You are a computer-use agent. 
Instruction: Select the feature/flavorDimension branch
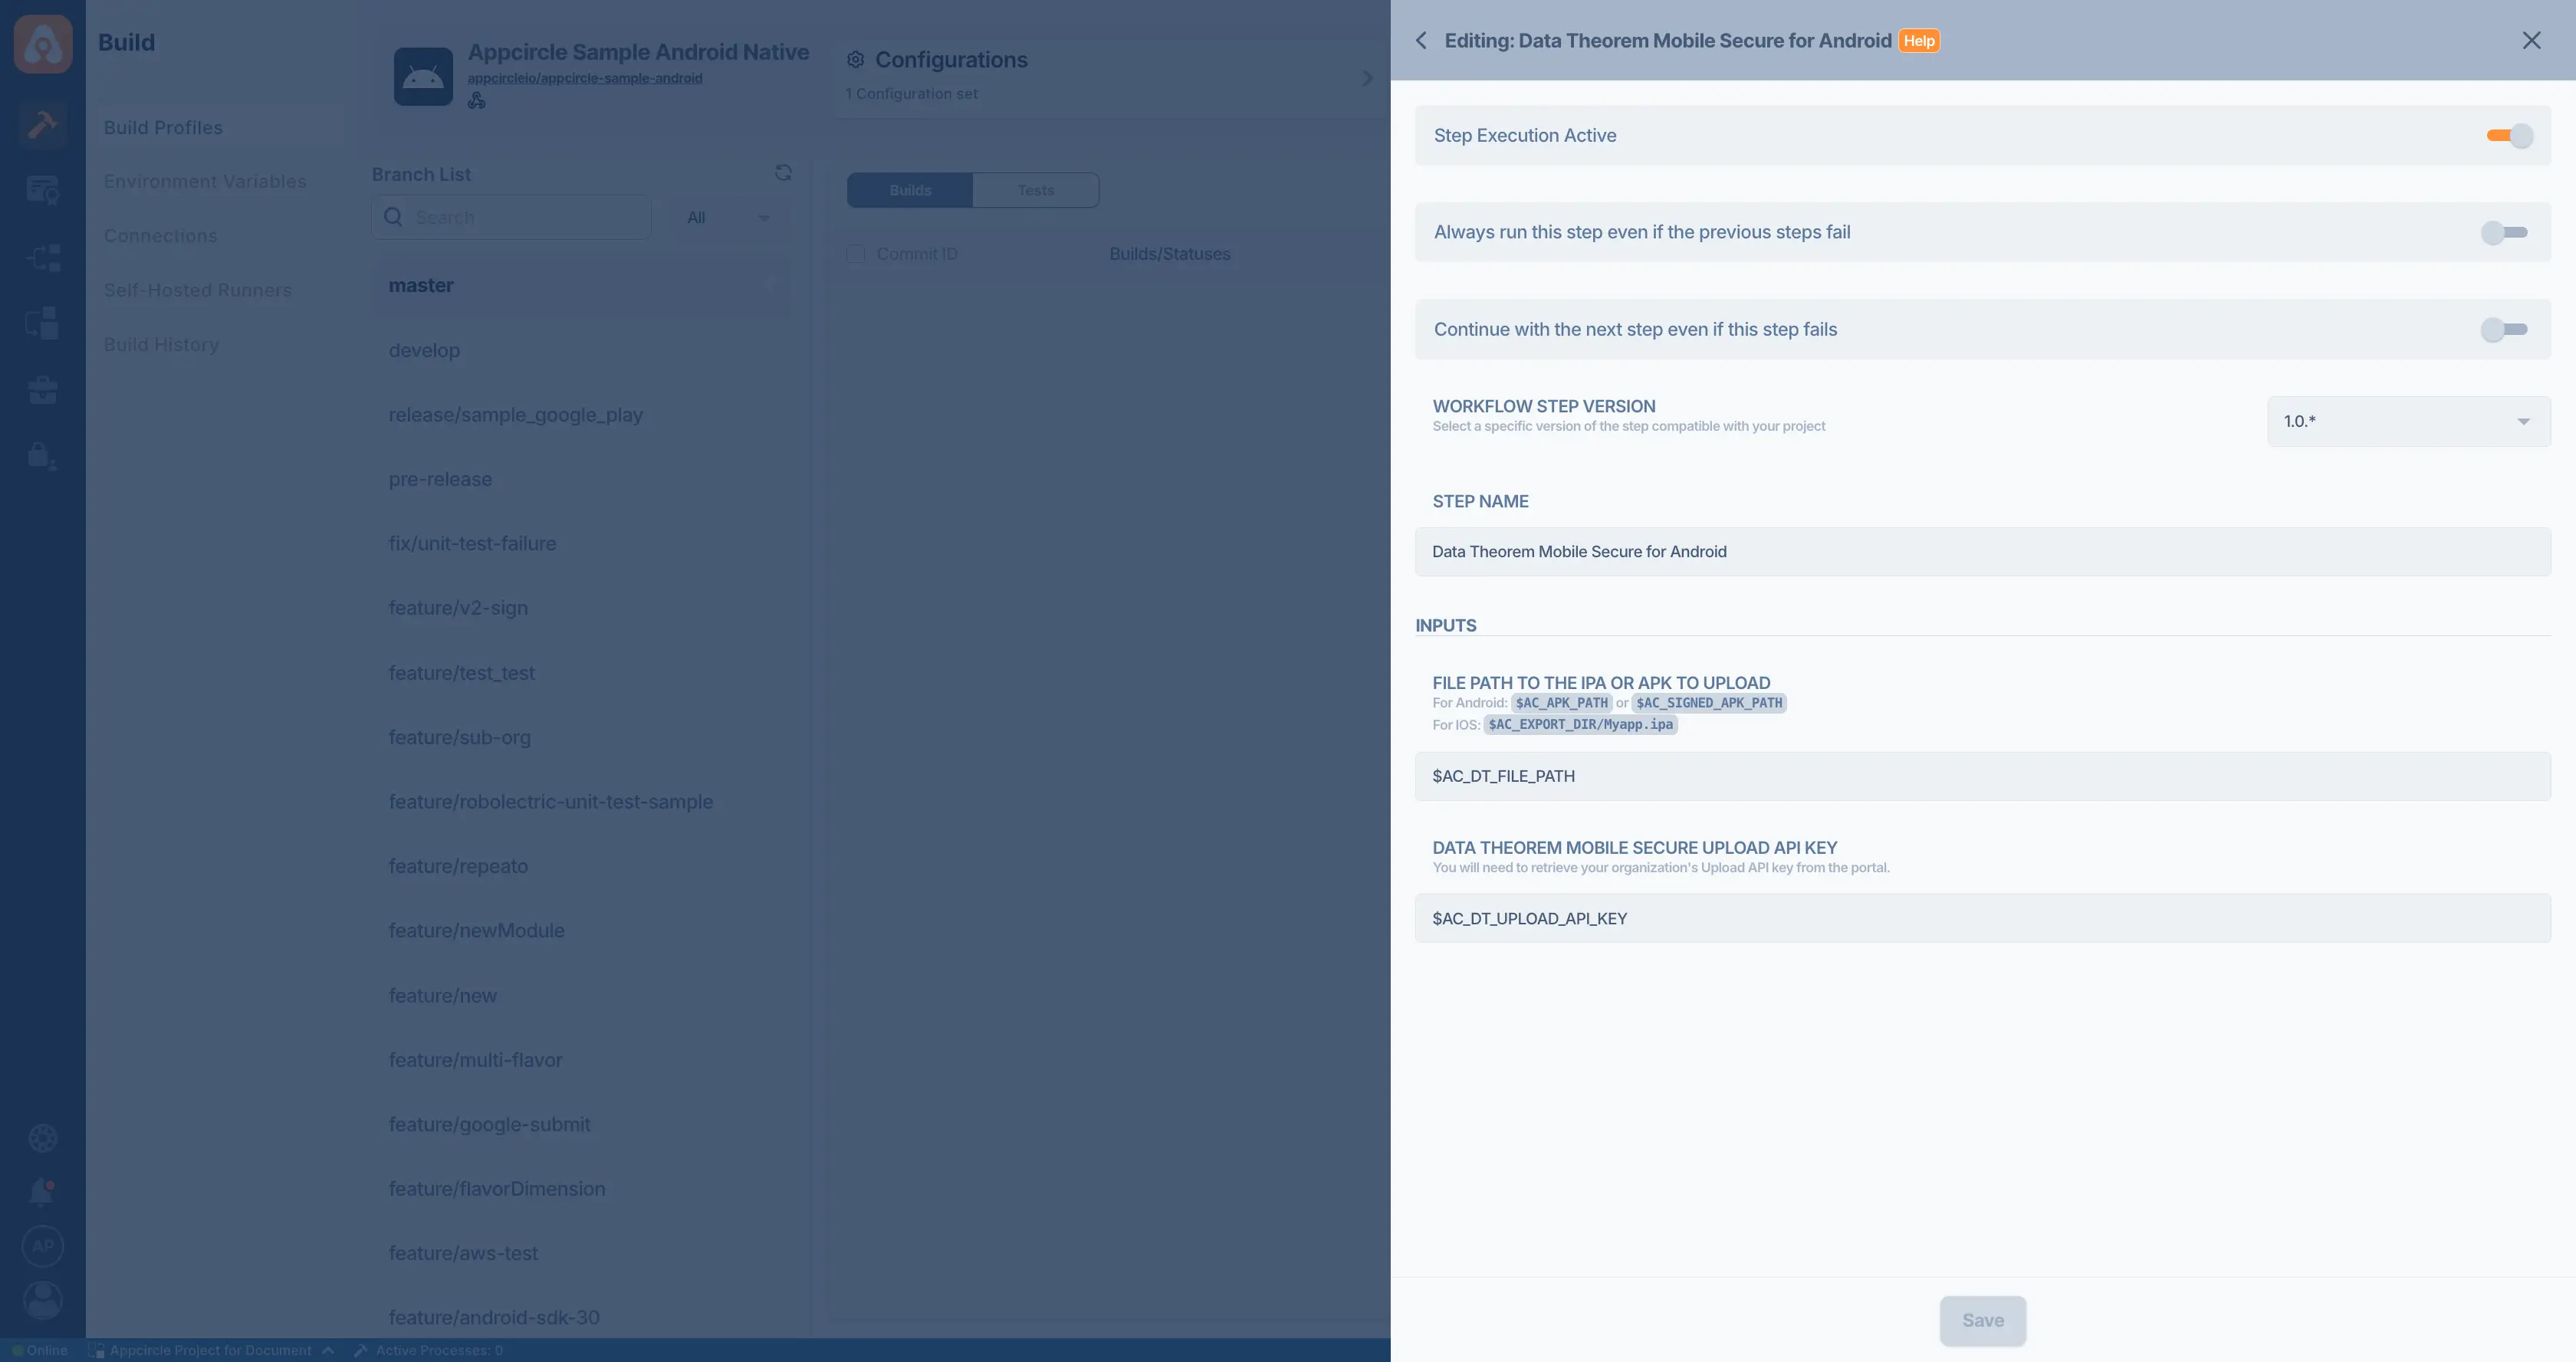pyautogui.click(x=497, y=1188)
